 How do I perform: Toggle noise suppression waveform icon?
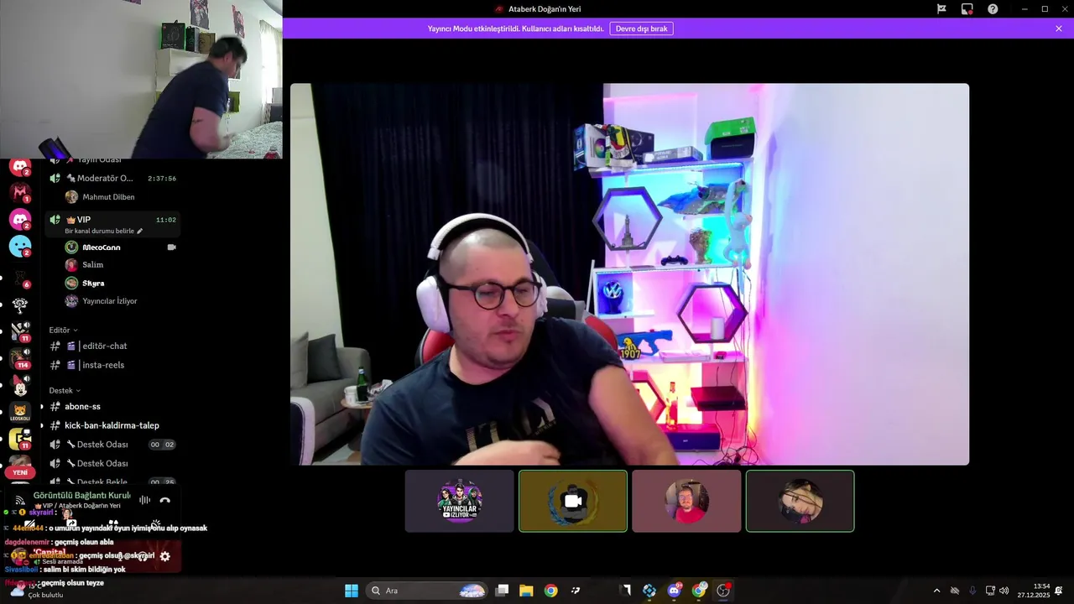[x=144, y=500]
